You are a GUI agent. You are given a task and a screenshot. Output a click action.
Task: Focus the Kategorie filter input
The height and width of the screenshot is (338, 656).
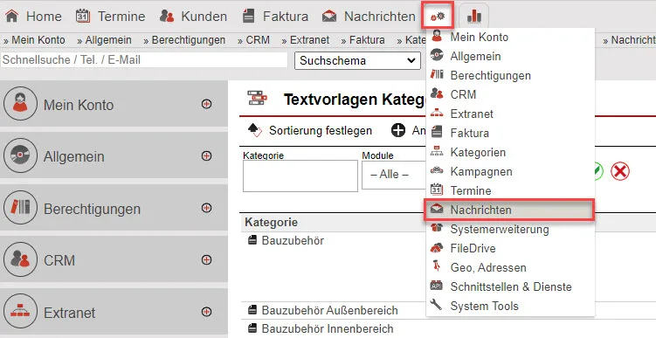(300, 176)
